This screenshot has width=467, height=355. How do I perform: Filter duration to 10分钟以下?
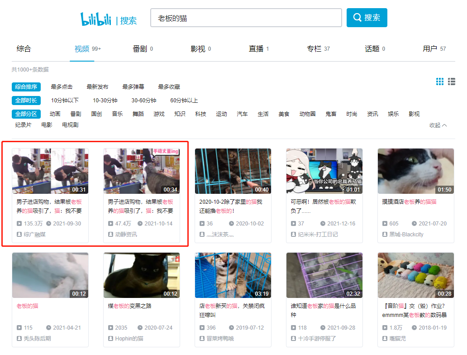tap(65, 101)
